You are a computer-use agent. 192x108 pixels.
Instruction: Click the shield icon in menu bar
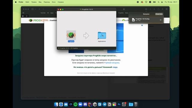click(146, 2)
